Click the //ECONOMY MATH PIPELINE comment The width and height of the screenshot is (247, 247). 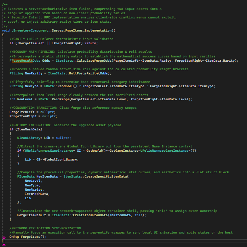point(81,52)
